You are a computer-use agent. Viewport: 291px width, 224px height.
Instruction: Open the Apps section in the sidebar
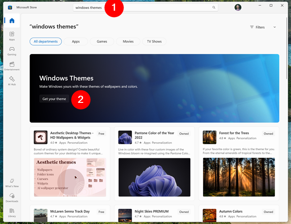(x=12, y=36)
